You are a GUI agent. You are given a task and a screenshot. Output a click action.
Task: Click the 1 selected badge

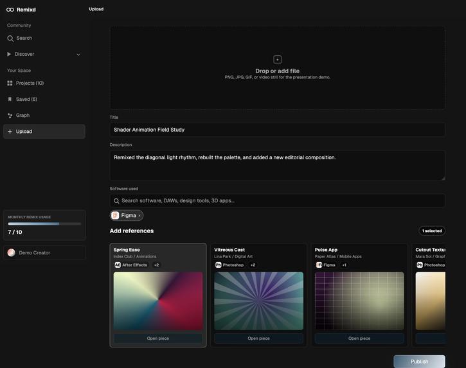432,231
